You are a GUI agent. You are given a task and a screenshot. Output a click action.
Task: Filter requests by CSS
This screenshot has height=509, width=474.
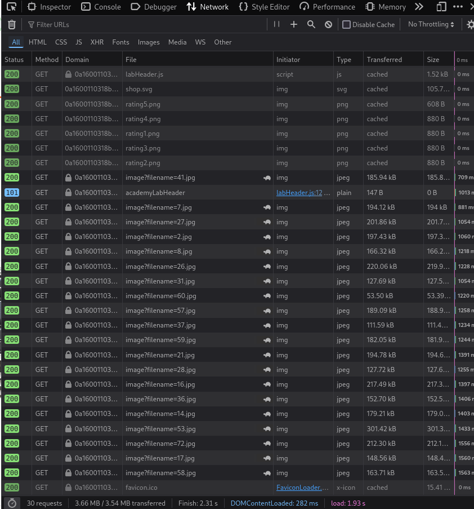61,42
